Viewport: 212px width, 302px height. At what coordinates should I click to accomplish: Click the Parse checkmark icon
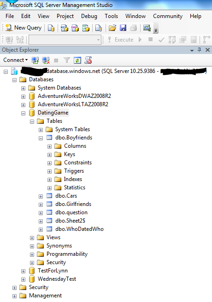coord(161,40)
